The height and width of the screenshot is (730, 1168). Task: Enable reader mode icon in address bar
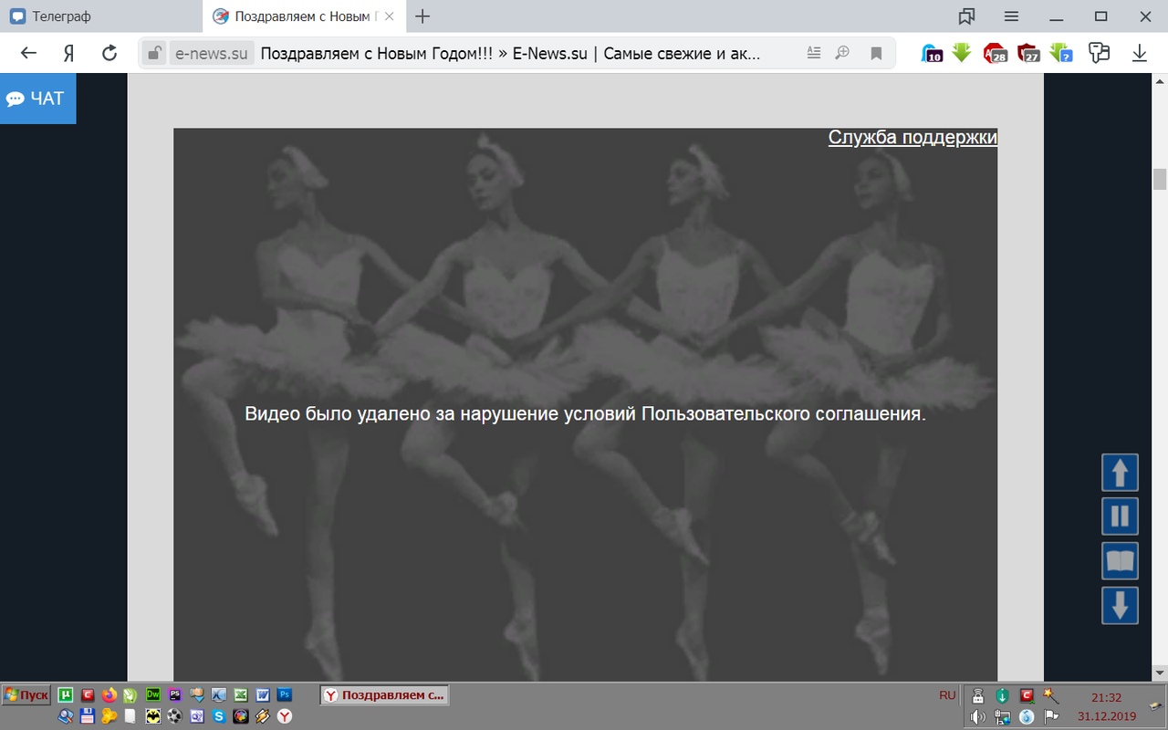click(814, 53)
